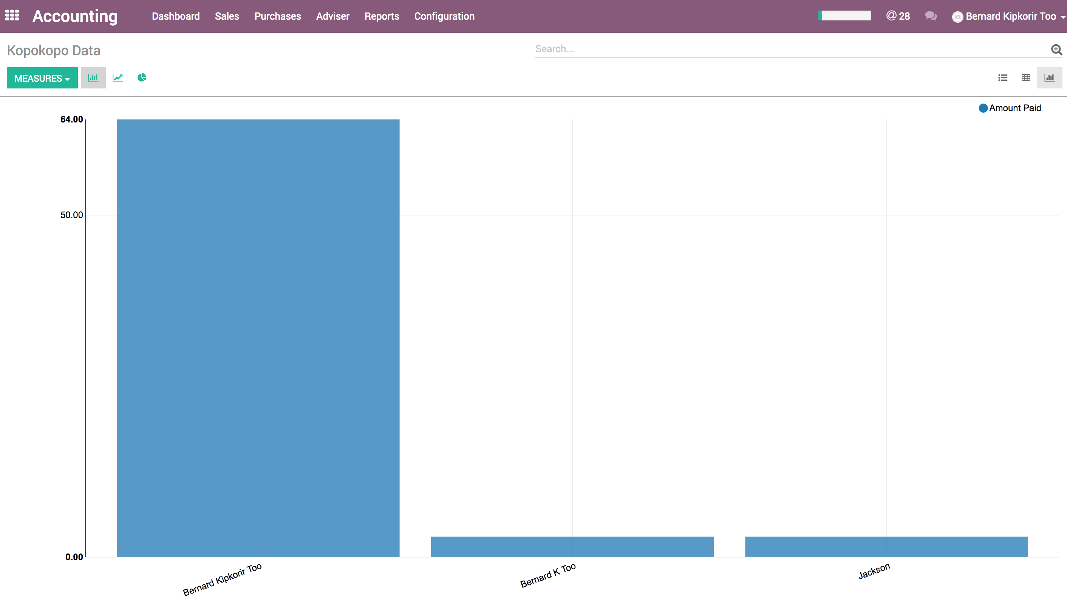The height and width of the screenshot is (601, 1067).
Task: Switch to pie chart mode
Action: [x=142, y=77]
